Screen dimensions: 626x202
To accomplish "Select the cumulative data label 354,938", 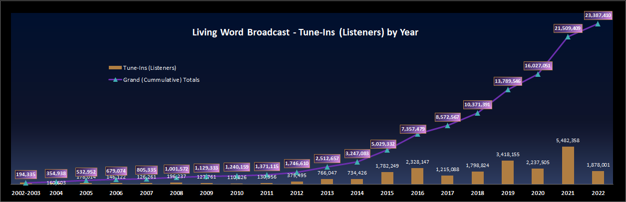I will click(56, 174).
